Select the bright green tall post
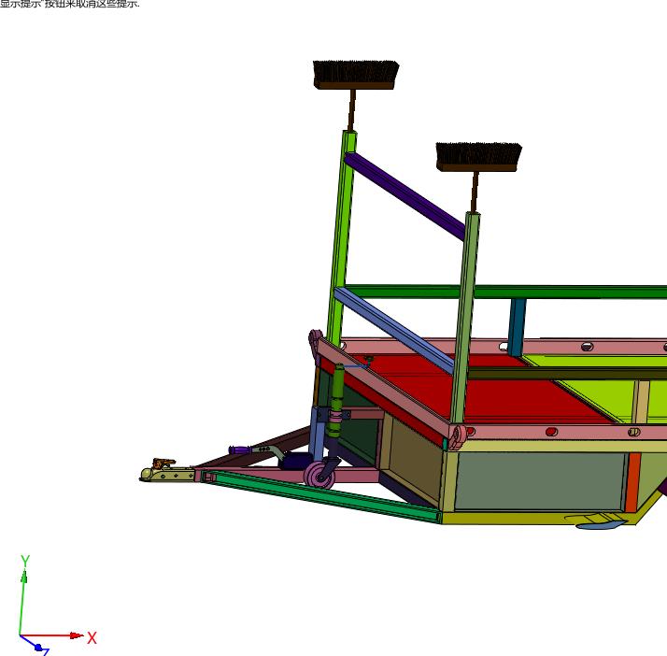The image size is (667, 656). coord(341,238)
